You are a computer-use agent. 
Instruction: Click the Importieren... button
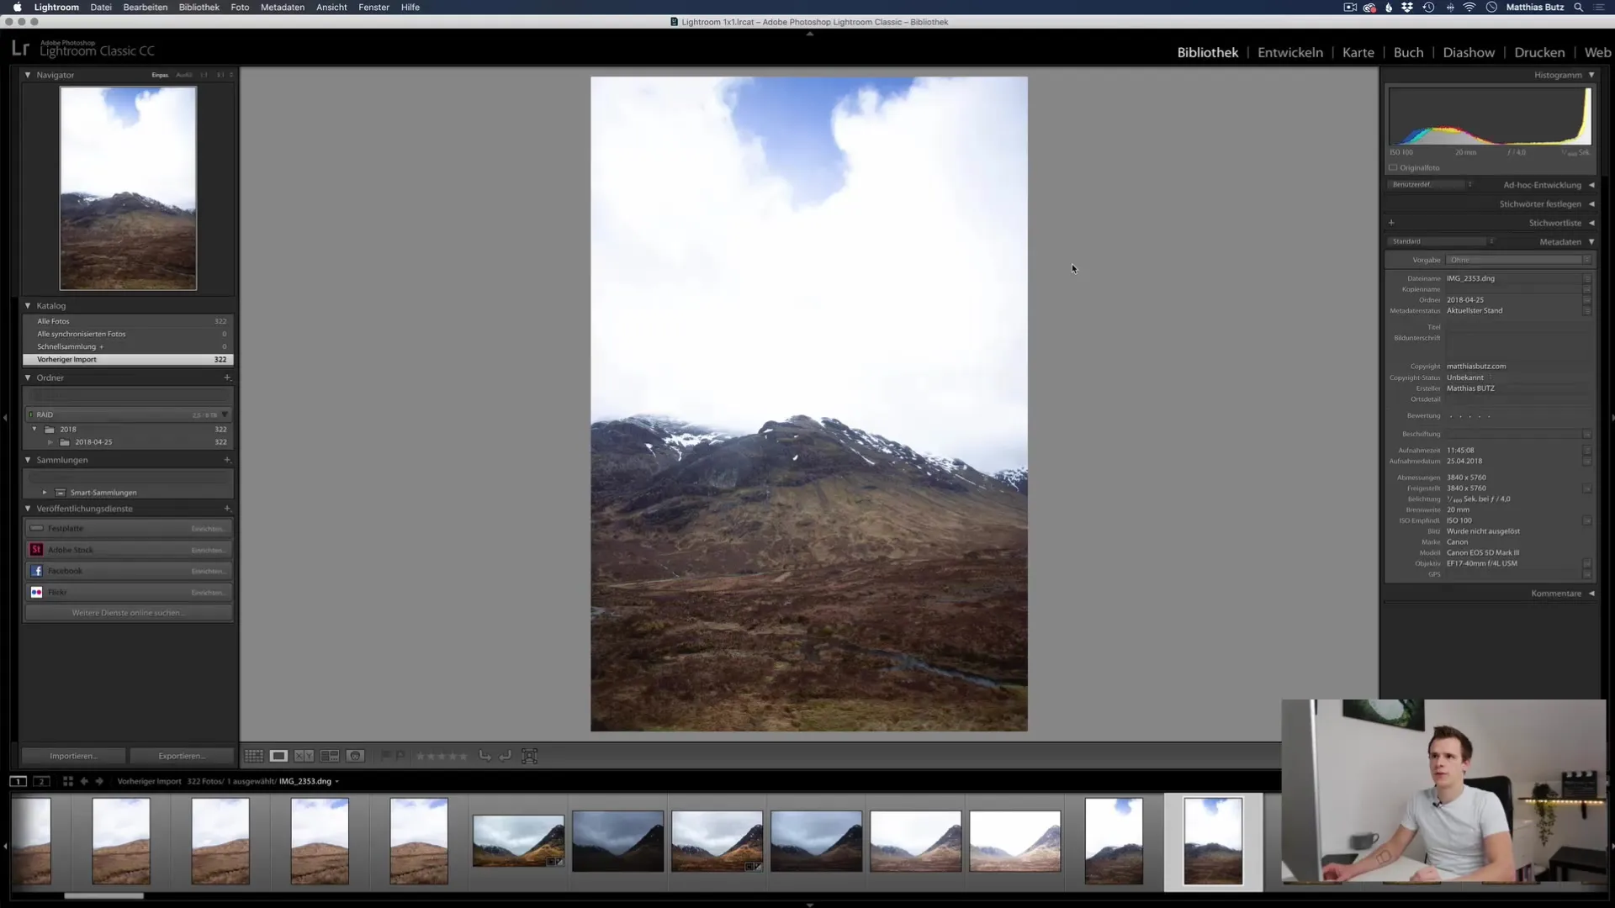point(74,756)
